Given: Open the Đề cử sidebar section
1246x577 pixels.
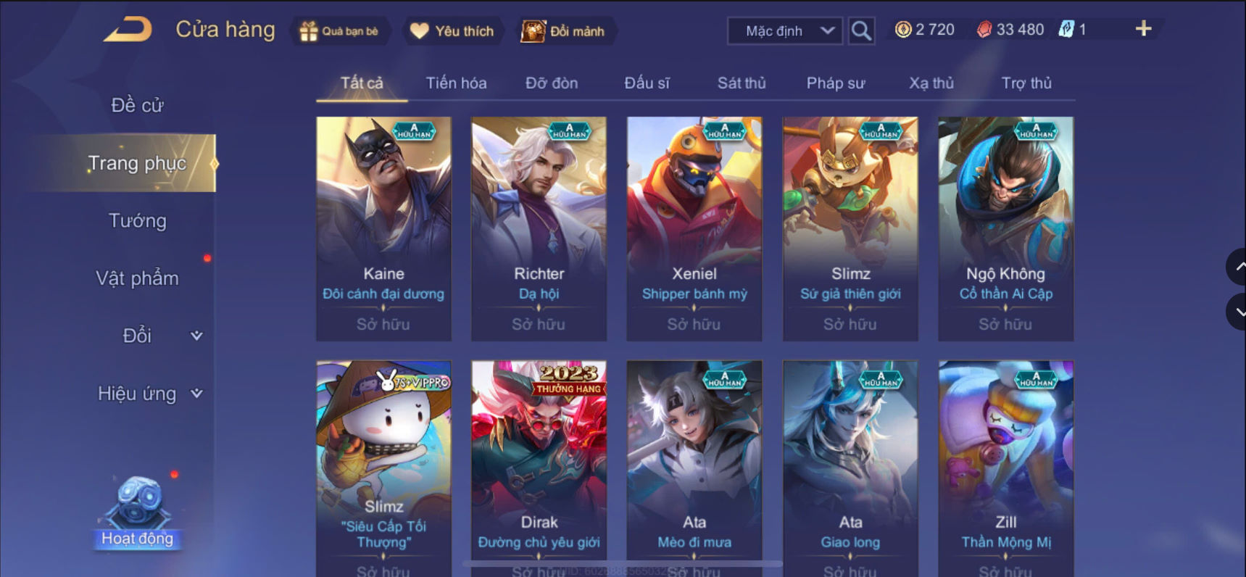Looking at the screenshot, I should (x=137, y=105).
